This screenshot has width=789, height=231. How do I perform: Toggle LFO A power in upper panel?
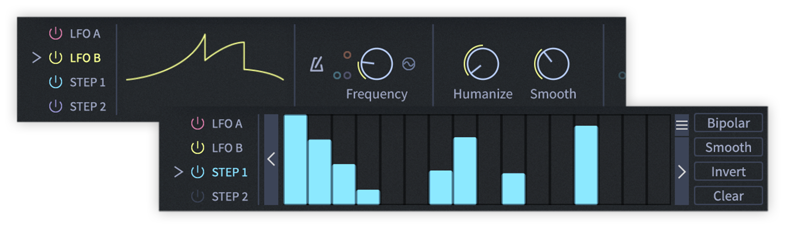[x=55, y=34]
